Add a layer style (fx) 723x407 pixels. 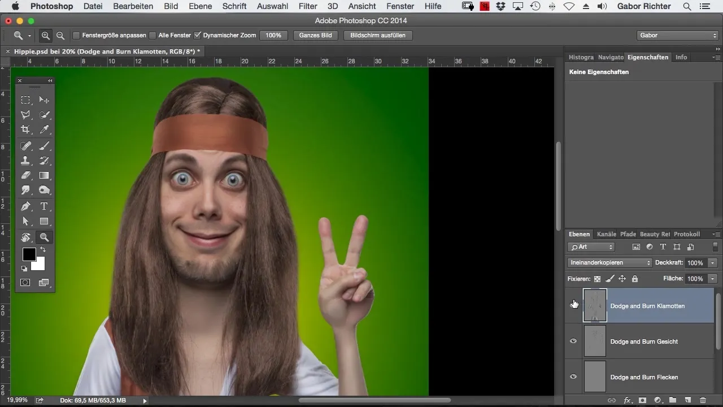[627, 400]
